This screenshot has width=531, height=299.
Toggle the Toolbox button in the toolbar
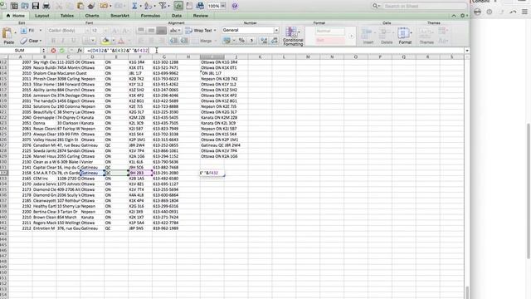pyautogui.click(x=189, y=6)
